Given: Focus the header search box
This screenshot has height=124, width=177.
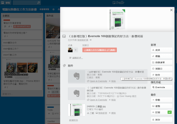Looking at the screenshot, I should (27, 2).
